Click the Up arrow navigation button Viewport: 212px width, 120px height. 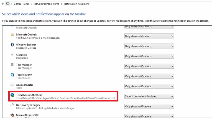click(3, 4)
